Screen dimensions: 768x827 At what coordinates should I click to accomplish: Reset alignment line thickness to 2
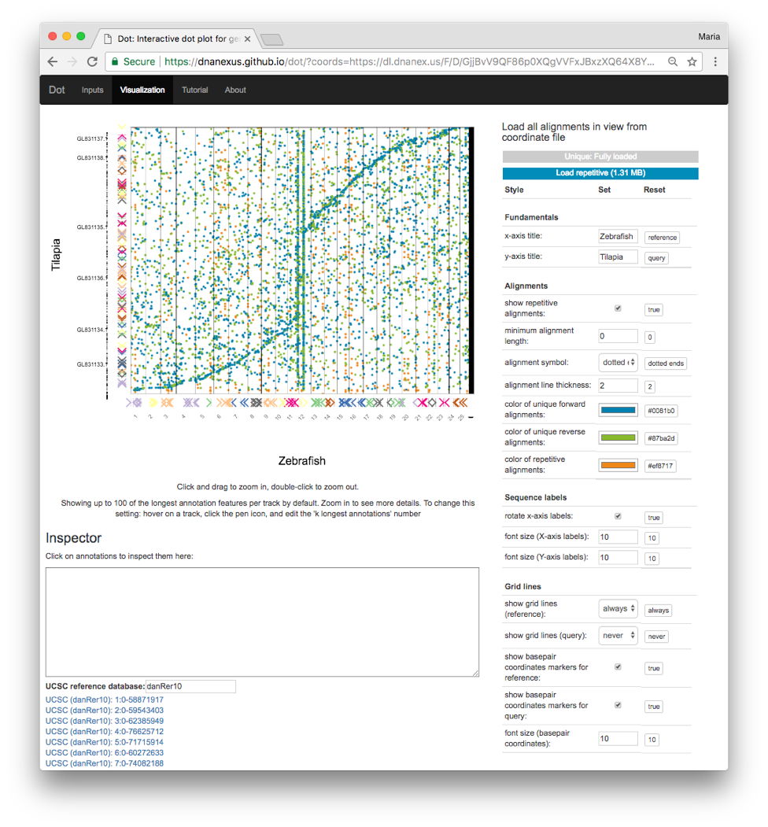(650, 386)
